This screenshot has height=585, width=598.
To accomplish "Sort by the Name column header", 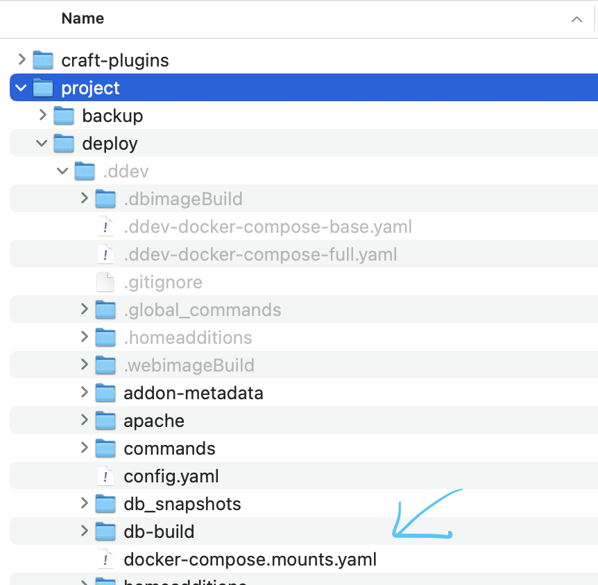I will click(83, 19).
